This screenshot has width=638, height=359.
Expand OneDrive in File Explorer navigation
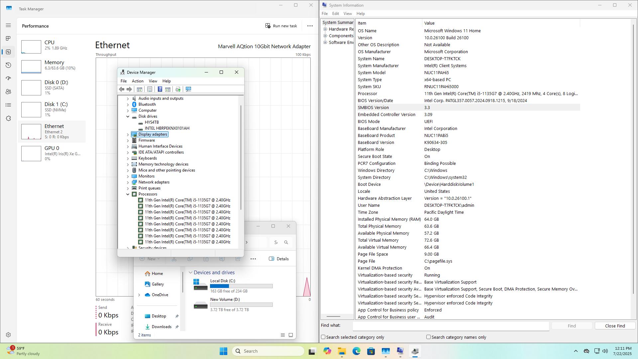[x=139, y=295]
